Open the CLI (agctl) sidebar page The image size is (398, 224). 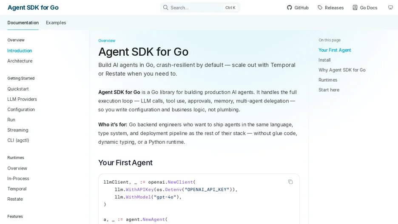pyautogui.click(x=18, y=140)
